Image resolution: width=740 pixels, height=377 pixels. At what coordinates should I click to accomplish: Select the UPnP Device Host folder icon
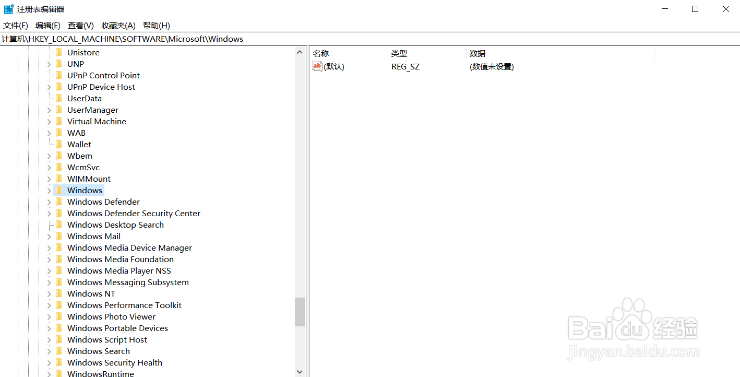[59, 87]
